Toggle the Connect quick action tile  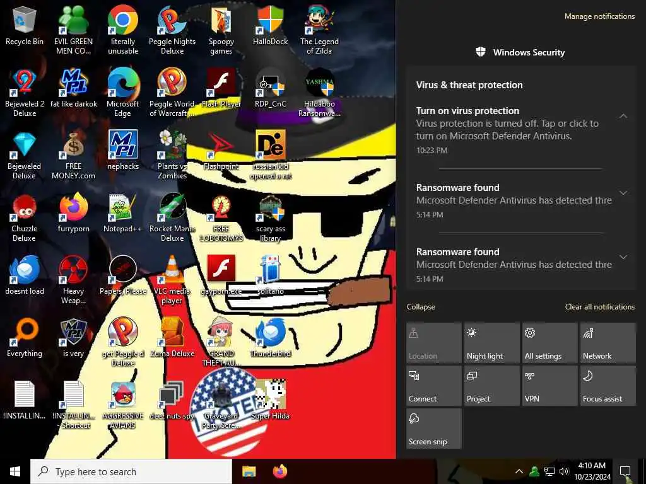tap(434, 386)
